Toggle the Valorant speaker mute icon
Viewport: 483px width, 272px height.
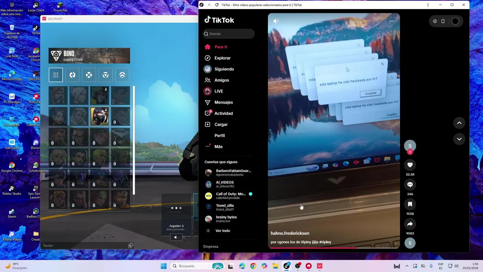175,237
